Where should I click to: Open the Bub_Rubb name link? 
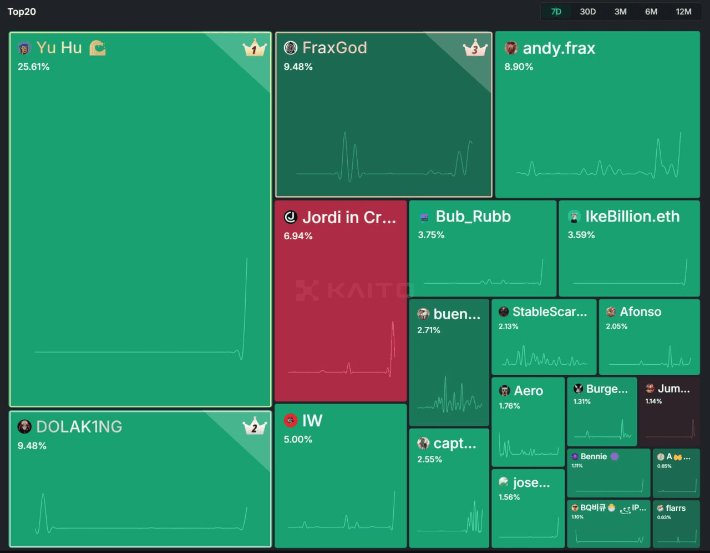click(473, 217)
